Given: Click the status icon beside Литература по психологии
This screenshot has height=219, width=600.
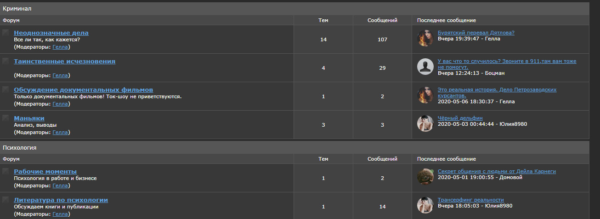Looking at the screenshot, I should 6,200.
